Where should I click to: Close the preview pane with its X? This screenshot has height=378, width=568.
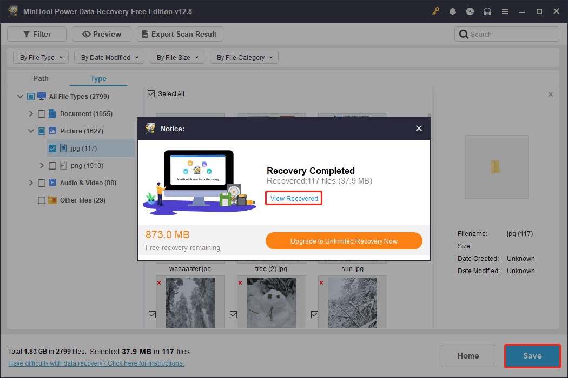tap(551, 94)
